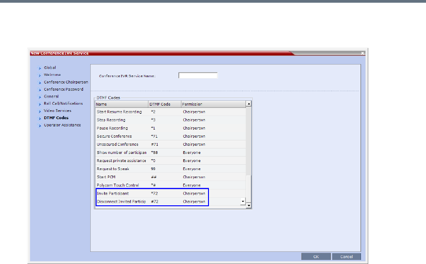This screenshot has height=264, width=426.
Task: Click arrow icon beside General
Action: coord(40,97)
